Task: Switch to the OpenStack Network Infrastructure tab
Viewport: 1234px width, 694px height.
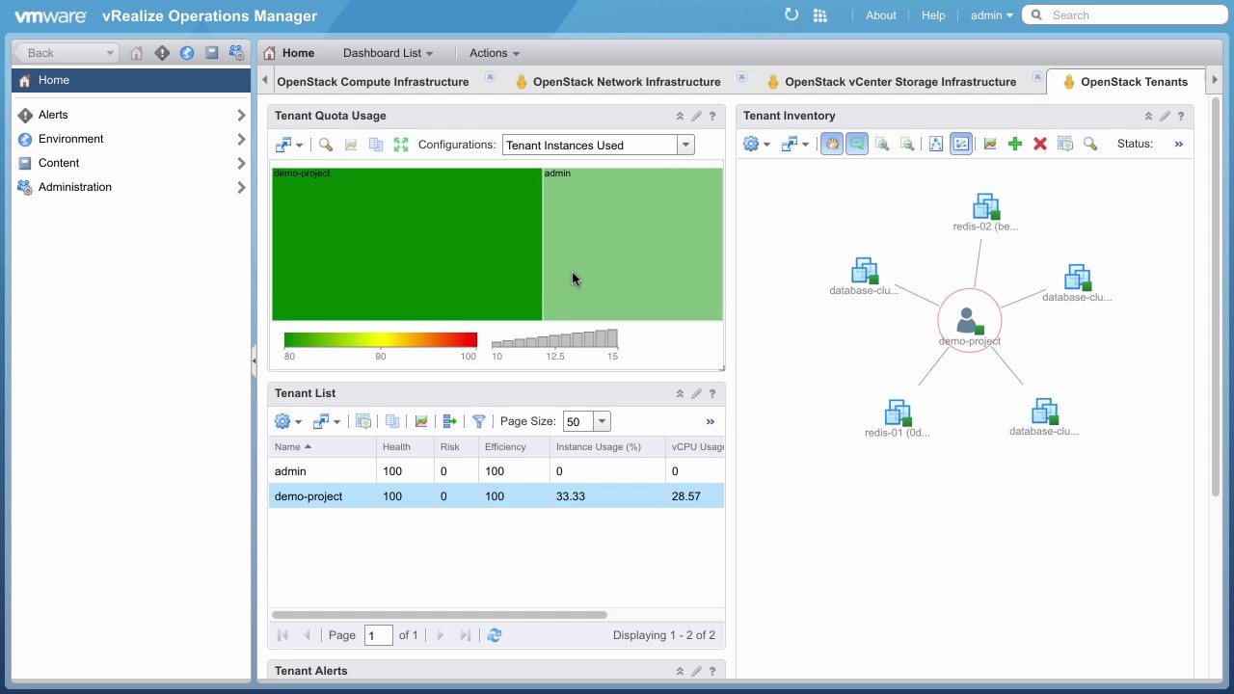Action: pos(626,82)
